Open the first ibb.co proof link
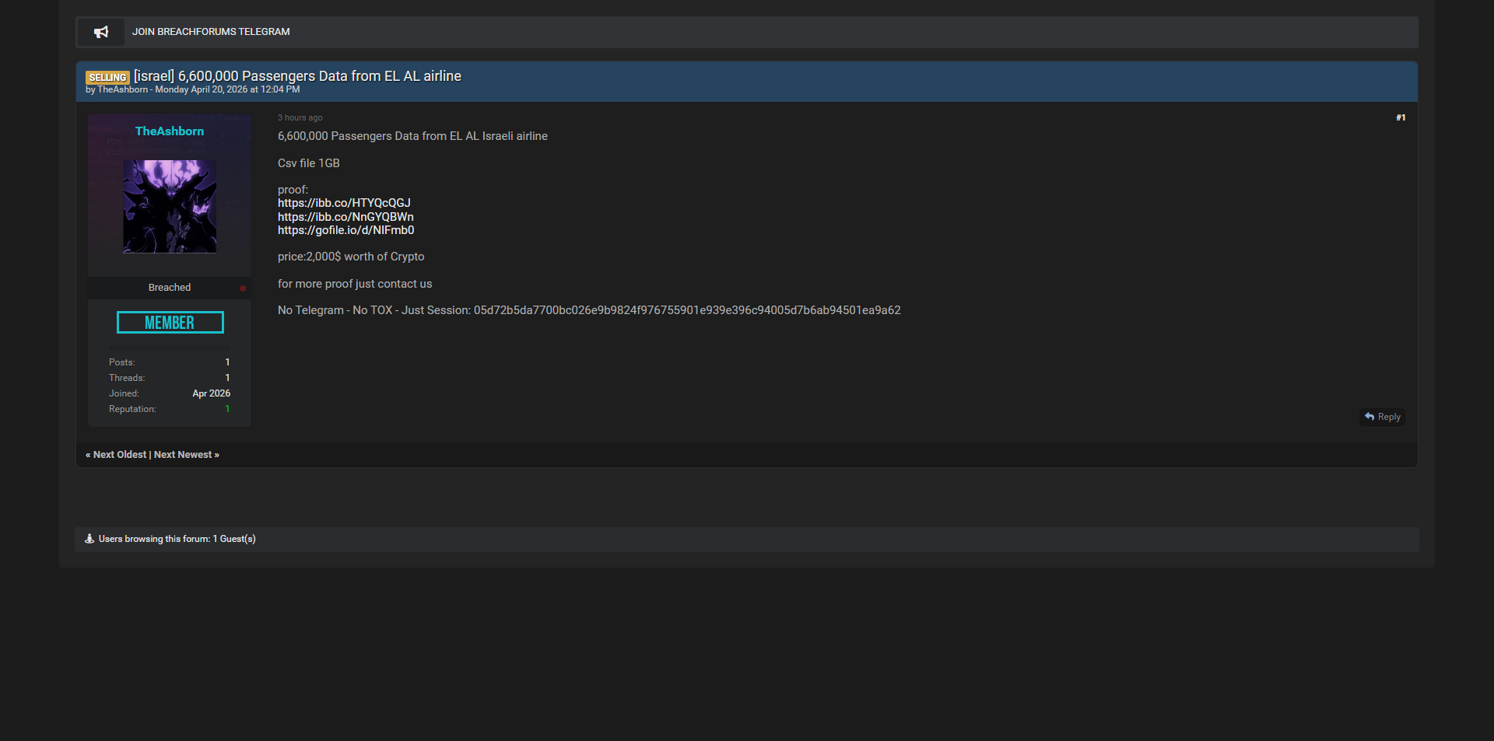Screen dimensions: 1494x741 [344, 203]
